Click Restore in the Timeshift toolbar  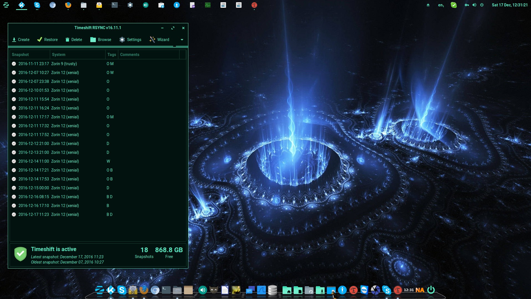click(x=47, y=40)
